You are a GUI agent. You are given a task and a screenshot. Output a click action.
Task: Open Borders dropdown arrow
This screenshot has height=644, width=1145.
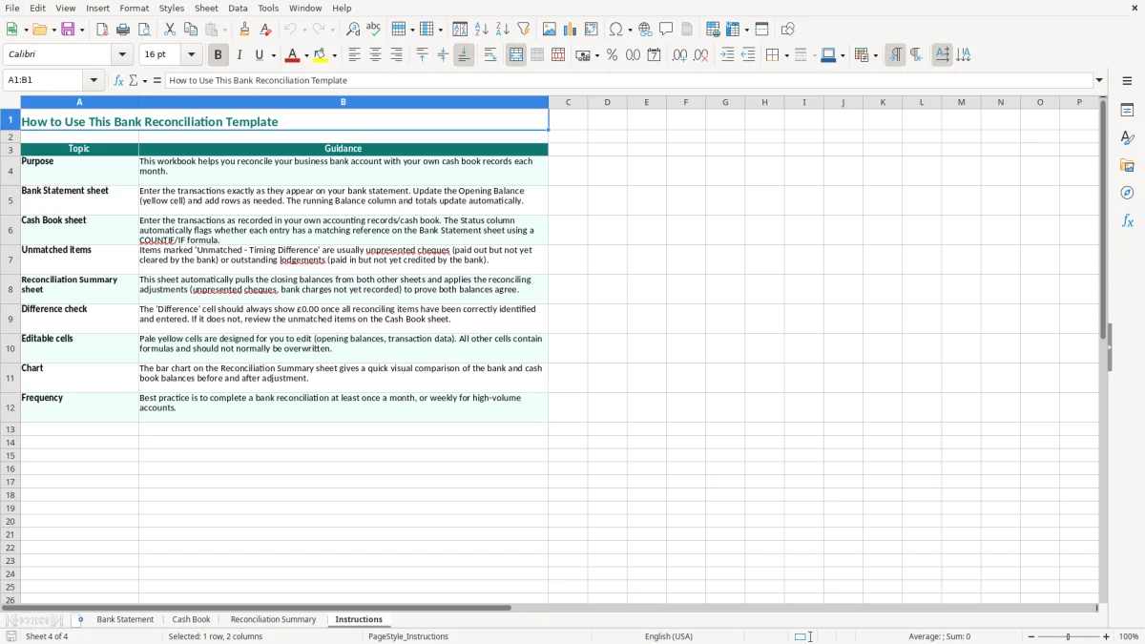point(785,55)
